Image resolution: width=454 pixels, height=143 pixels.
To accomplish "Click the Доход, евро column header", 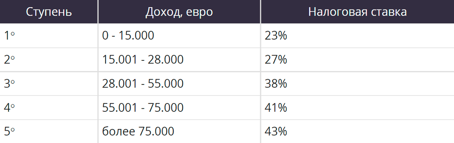I will pos(179,12).
